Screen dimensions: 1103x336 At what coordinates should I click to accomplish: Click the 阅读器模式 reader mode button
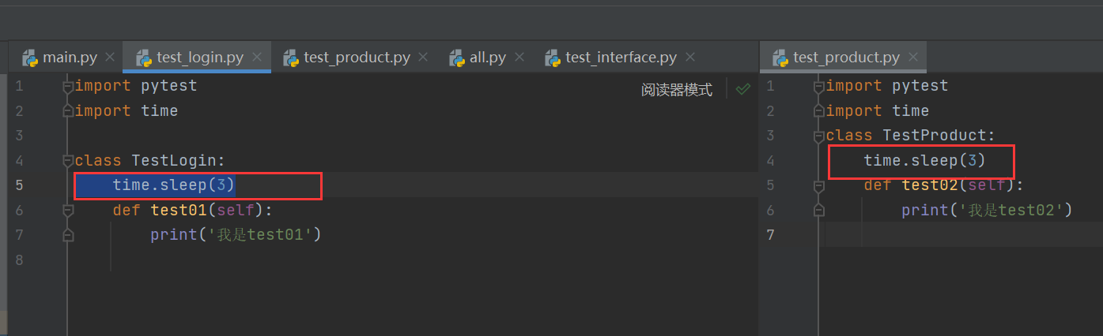(x=676, y=90)
